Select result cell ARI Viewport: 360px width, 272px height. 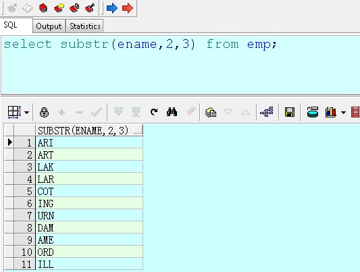89,142
